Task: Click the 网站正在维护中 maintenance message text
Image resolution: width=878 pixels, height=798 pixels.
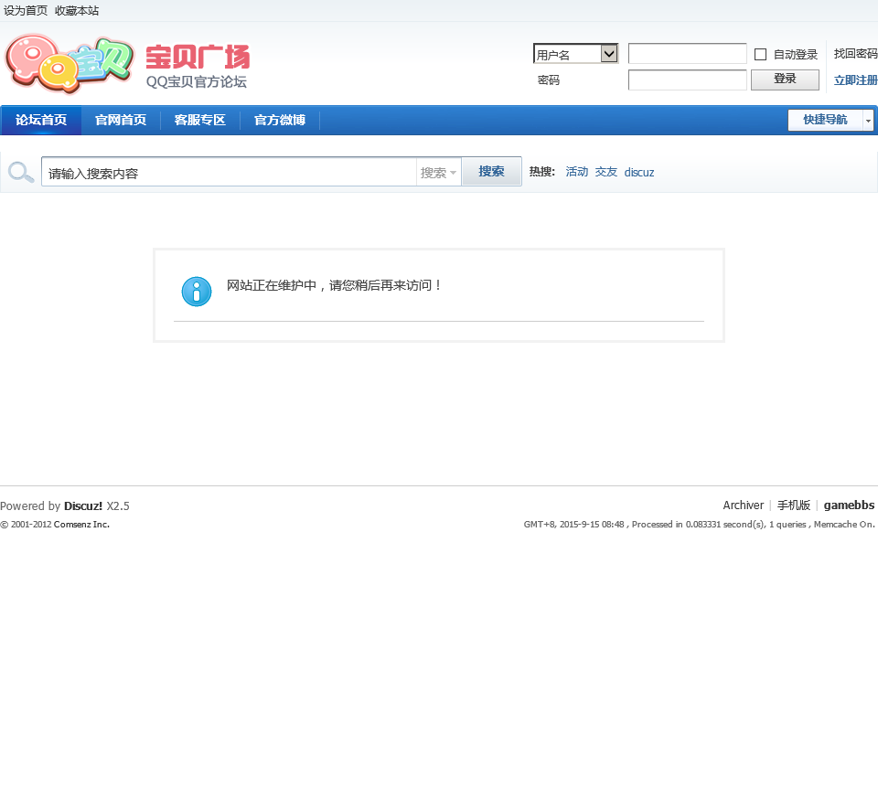Action: coord(335,285)
